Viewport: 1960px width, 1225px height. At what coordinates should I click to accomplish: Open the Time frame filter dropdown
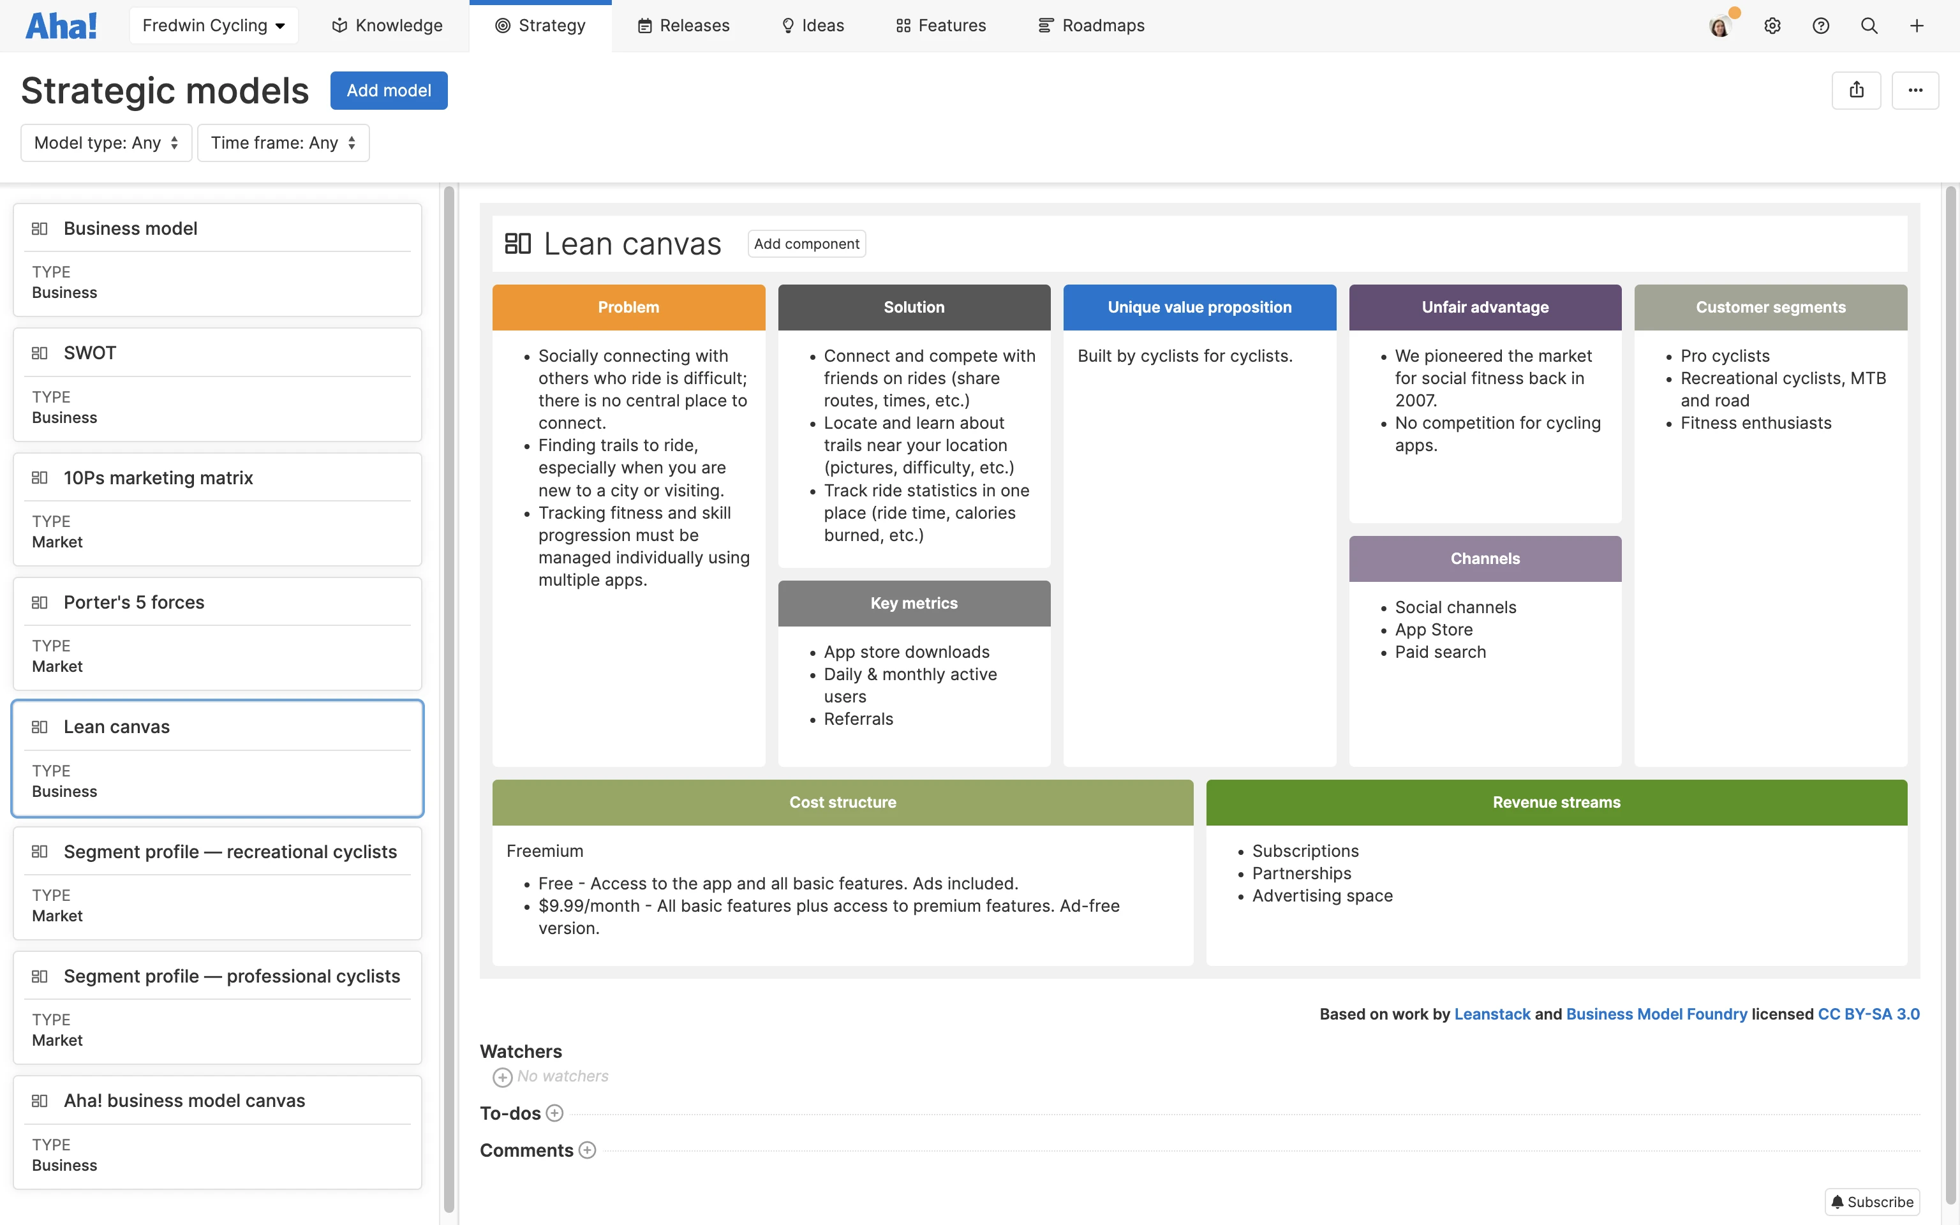[283, 144]
